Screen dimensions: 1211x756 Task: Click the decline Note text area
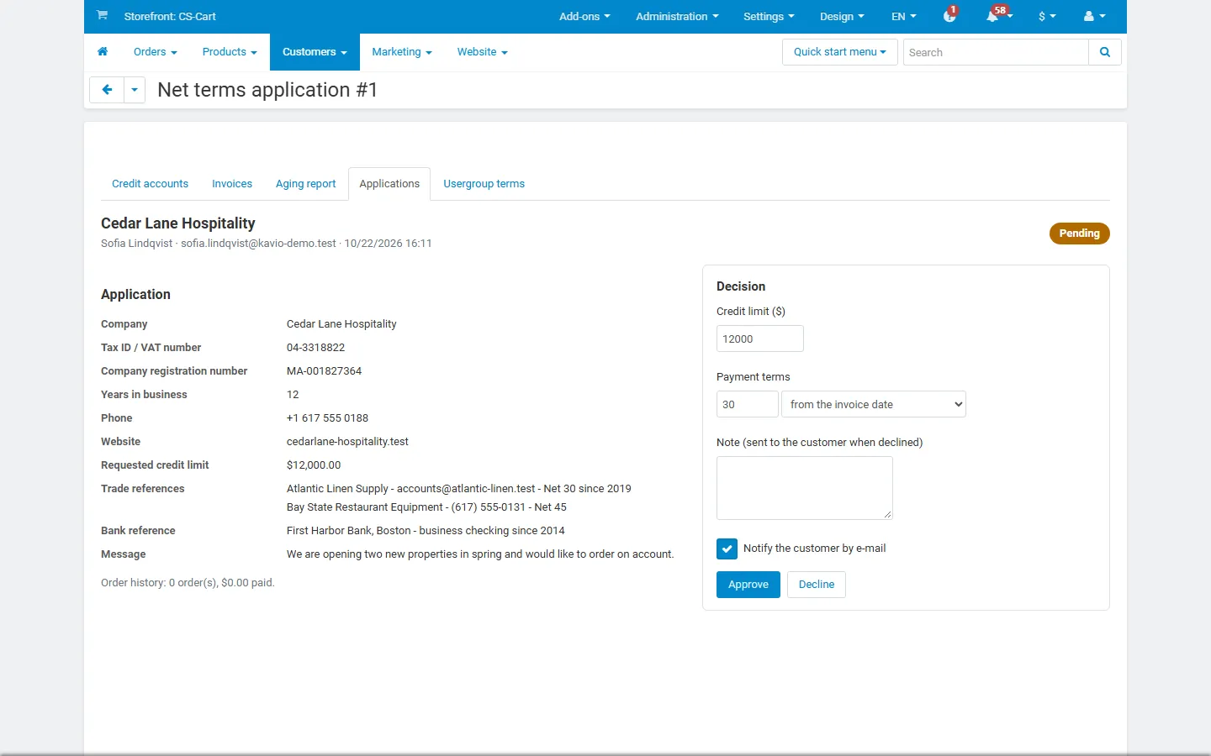[x=805, y=488]
